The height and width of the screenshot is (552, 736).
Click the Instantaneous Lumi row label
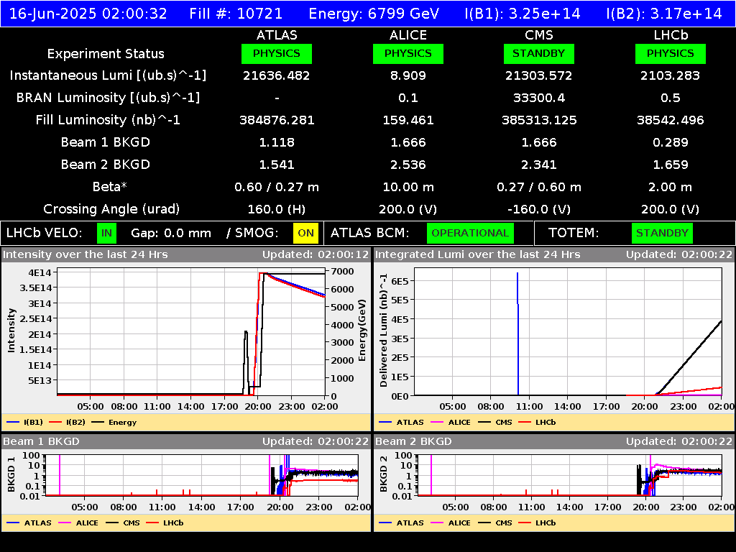(x=108, y=75)
